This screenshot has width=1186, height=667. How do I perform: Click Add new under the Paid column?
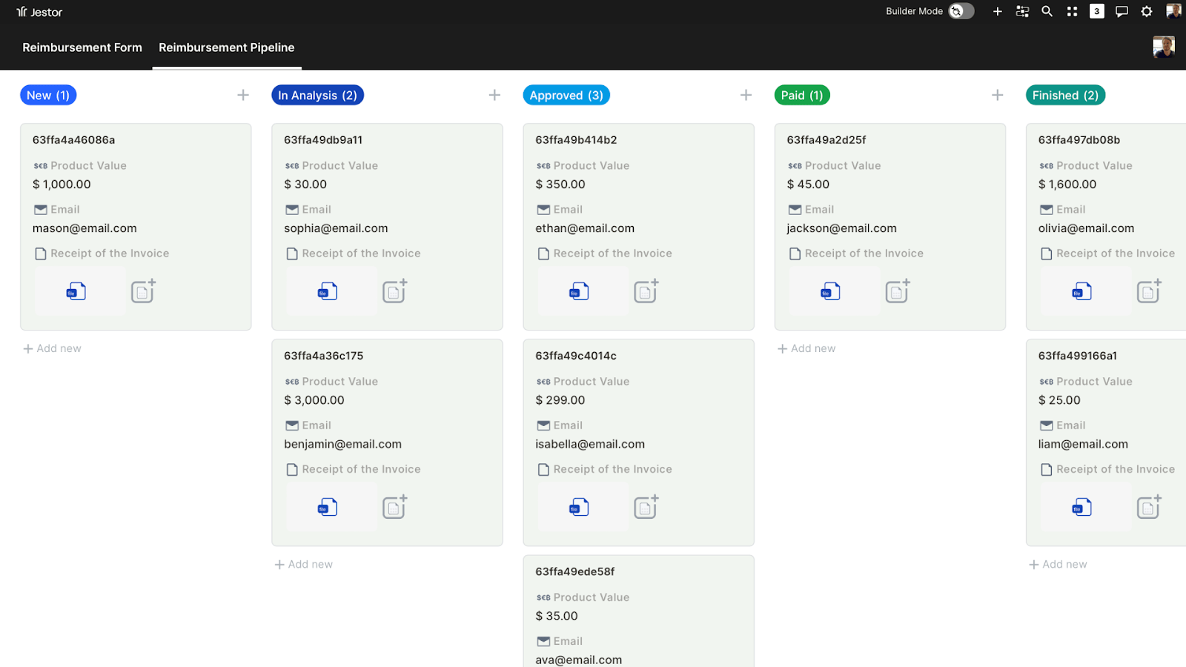click(806, 348)
